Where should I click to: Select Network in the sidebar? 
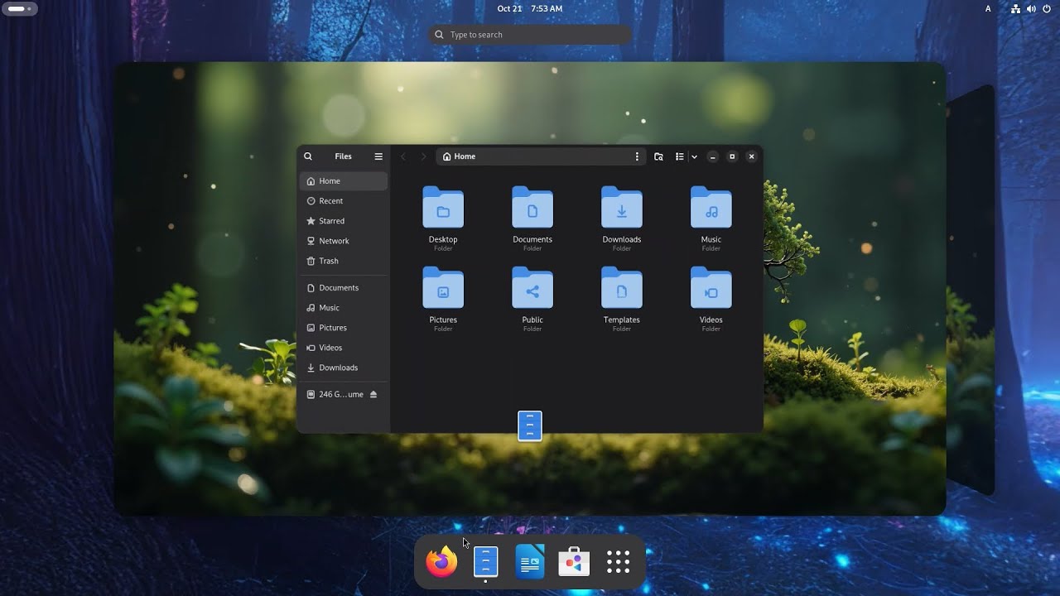coord(343,241)
